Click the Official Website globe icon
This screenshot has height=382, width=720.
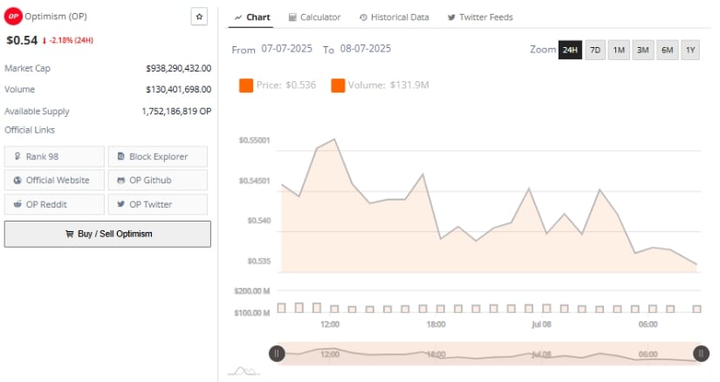pos(17,180)
